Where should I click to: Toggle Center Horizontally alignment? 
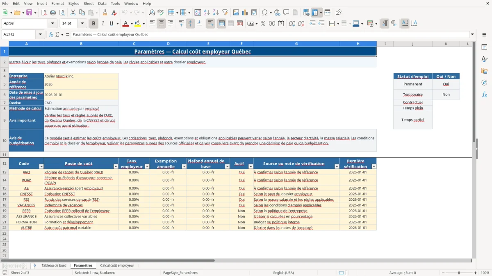(x=161, y=24)
